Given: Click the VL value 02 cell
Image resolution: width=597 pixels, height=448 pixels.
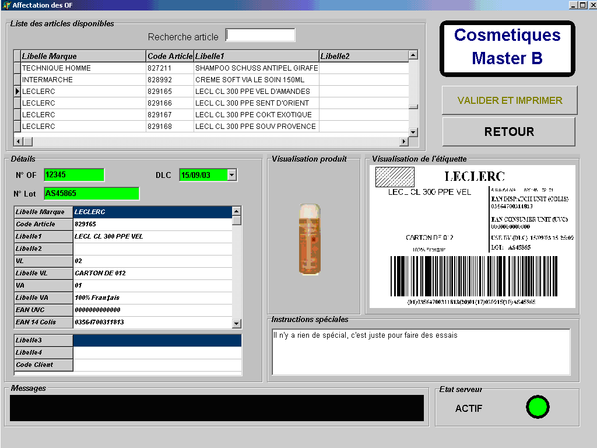Looking at the screenshot, I should tap(152, 261).
